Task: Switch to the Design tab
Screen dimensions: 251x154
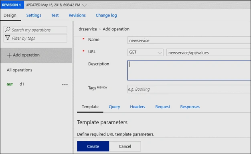Action: point(10,15)
